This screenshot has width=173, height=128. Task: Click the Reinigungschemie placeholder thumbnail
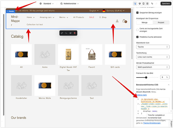[68, 86]
